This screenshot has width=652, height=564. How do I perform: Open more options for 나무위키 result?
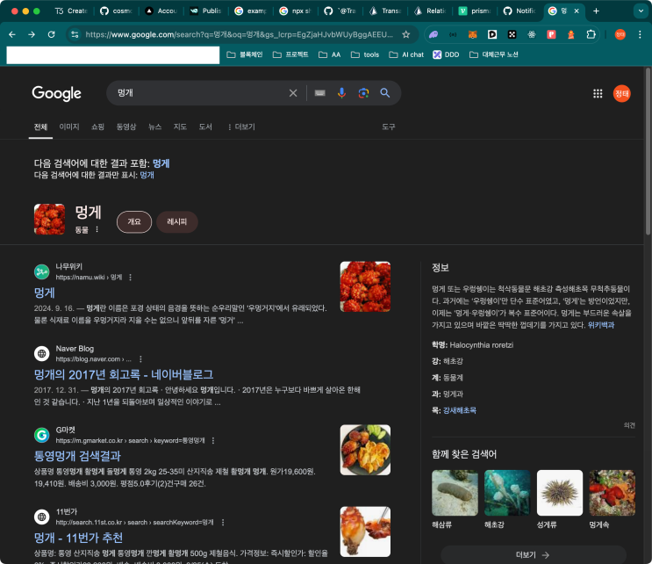click(x=130, y=278)
